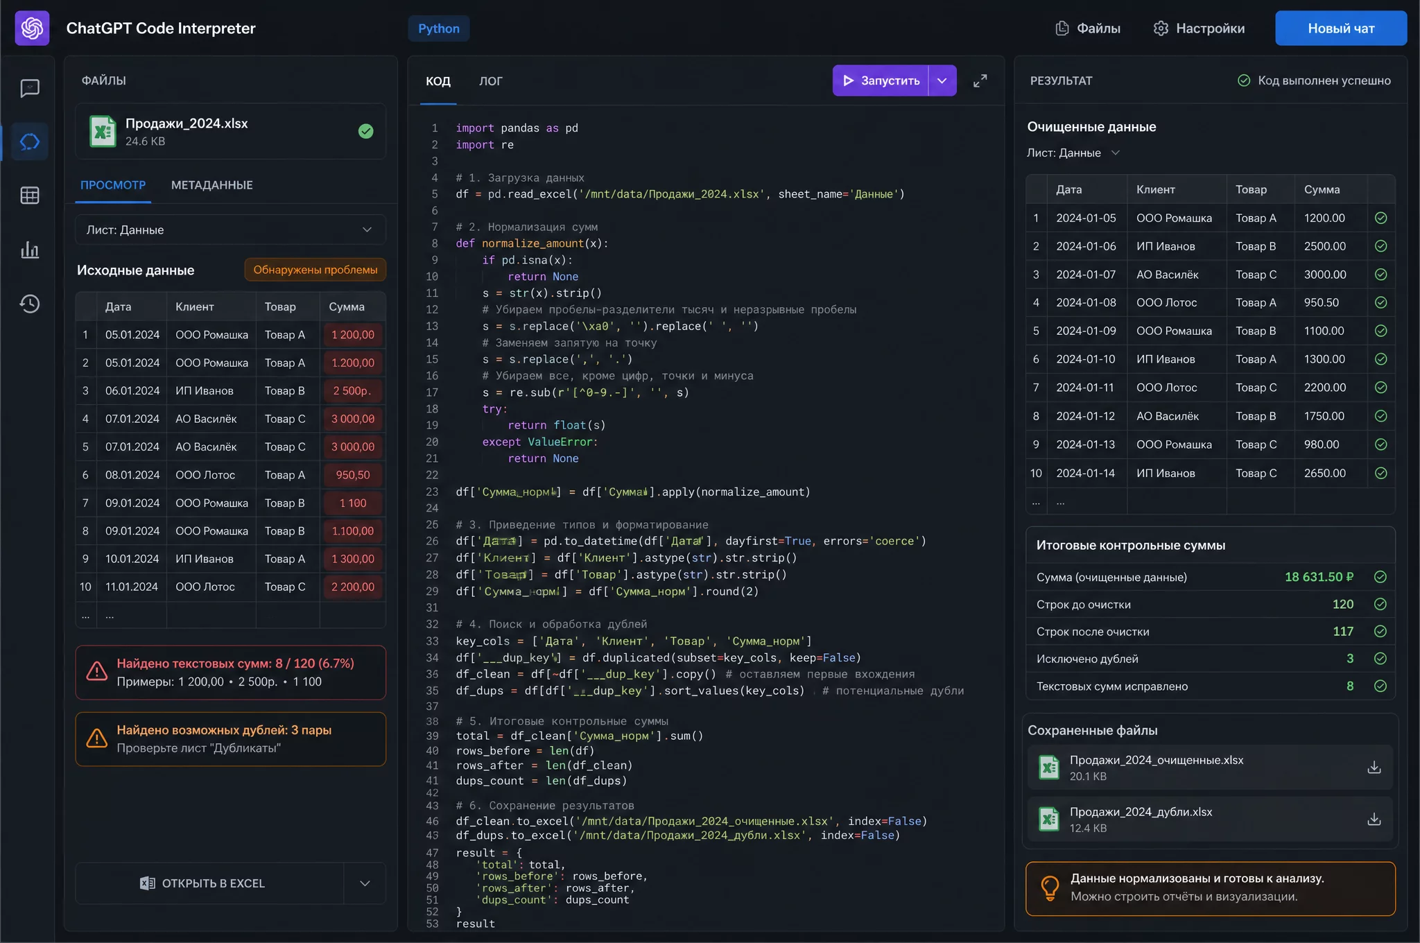Open the table view sidebar icon
The width and height of the screenshot is (1420, 943).
(x=30, y=196)
